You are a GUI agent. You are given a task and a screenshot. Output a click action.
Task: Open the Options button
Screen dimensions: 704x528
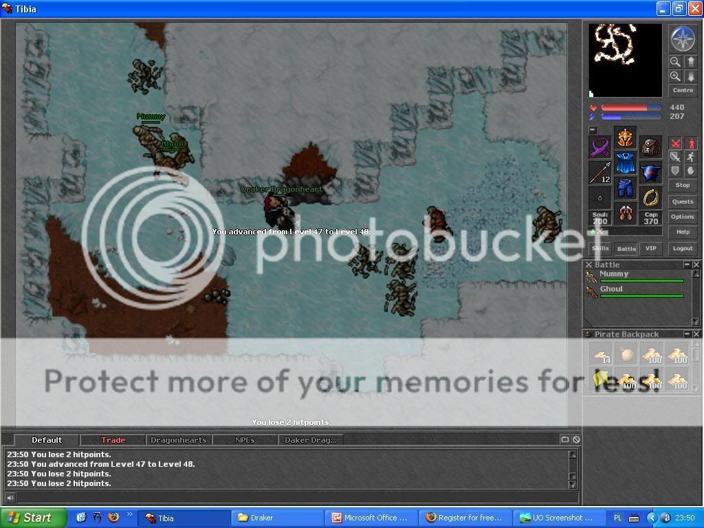(683, 217)
